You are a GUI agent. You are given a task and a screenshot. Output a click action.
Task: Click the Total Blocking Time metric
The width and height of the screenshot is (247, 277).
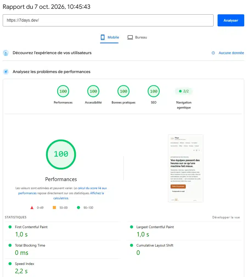click(63, 250)
